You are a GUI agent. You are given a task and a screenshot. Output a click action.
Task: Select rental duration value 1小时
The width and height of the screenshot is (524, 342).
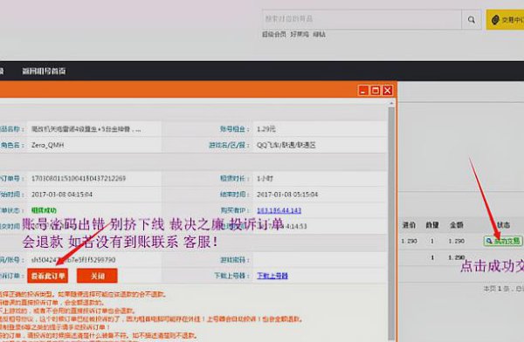click(x=265, y=178)
